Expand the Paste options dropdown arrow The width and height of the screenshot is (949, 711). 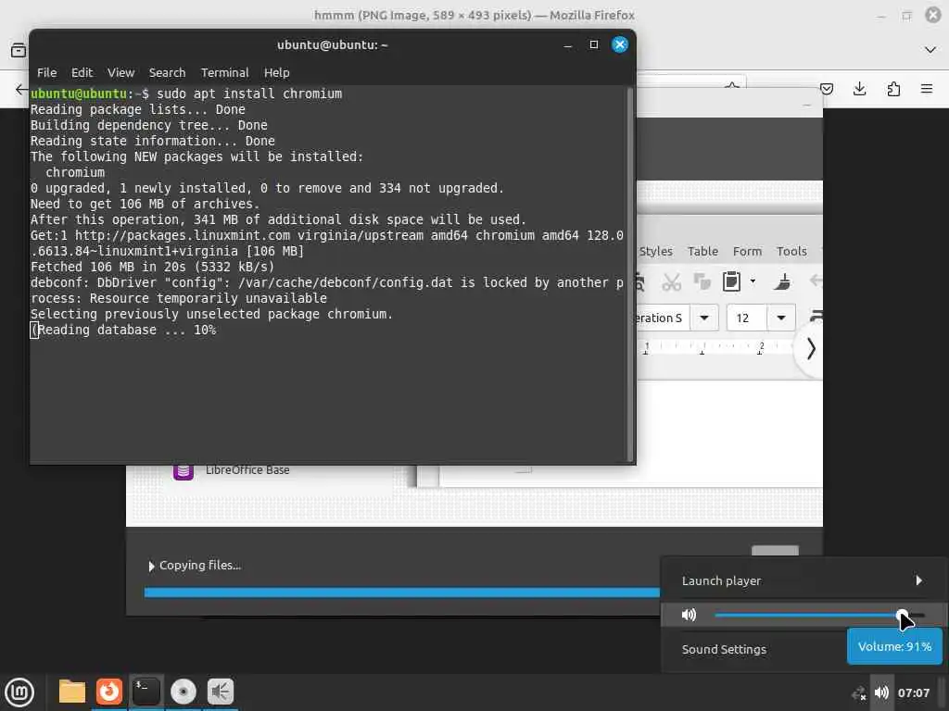753,281
